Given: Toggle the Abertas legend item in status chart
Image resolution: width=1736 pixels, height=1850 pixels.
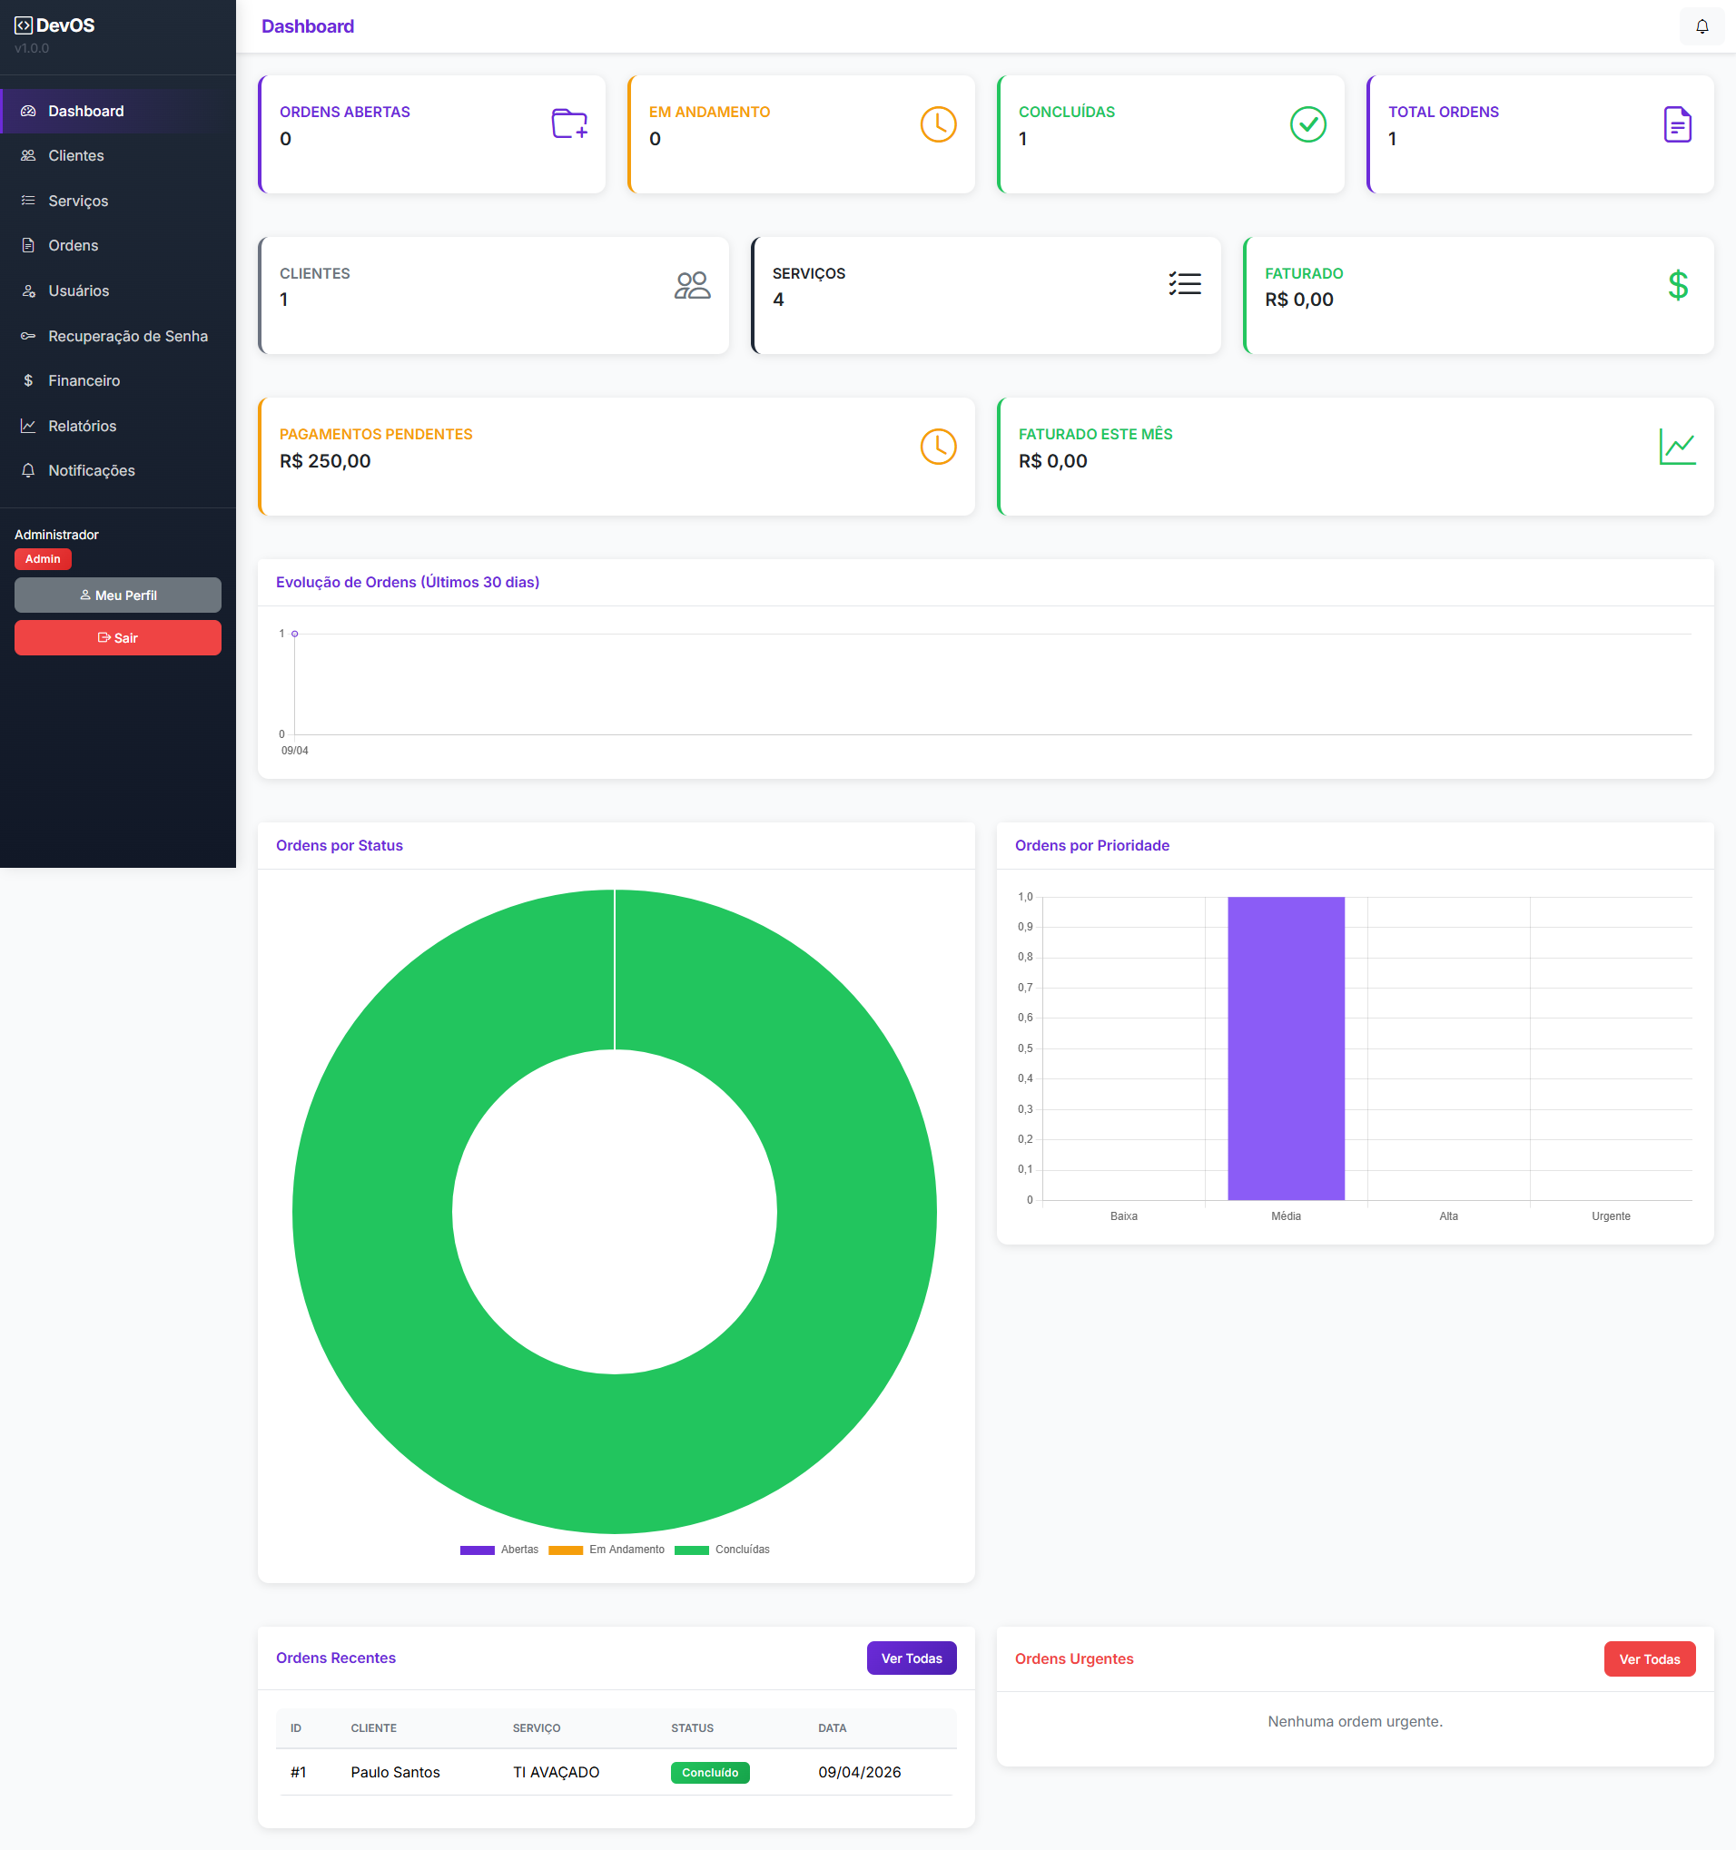Looking at the screenshot, I should [x=500, y=1550].
